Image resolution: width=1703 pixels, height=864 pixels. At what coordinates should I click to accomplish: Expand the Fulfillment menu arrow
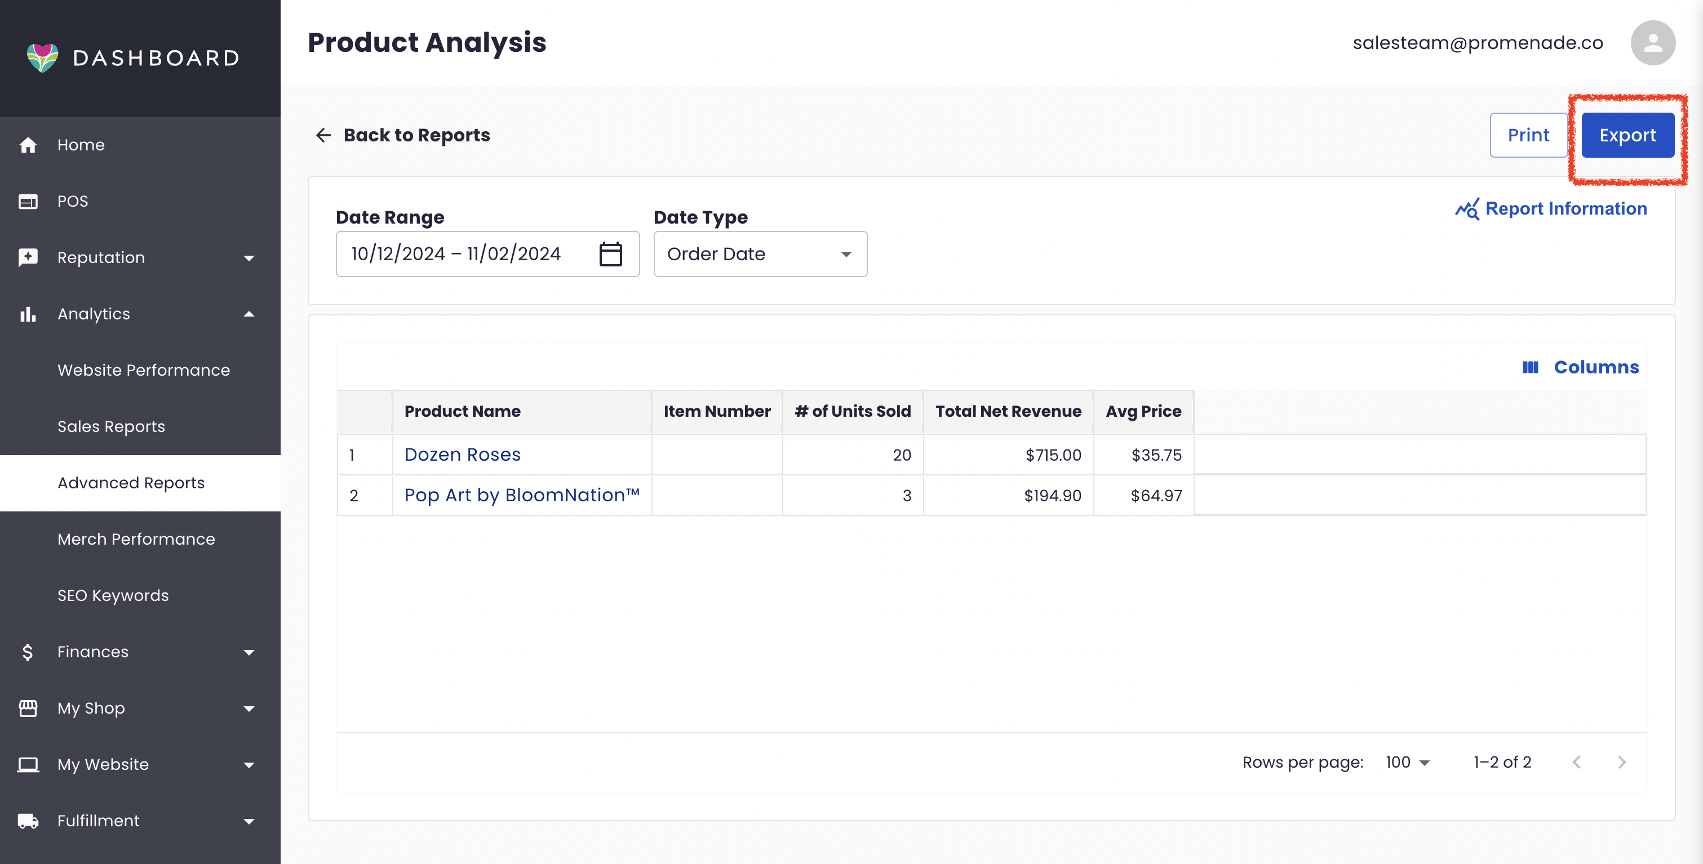click(249, 822)
